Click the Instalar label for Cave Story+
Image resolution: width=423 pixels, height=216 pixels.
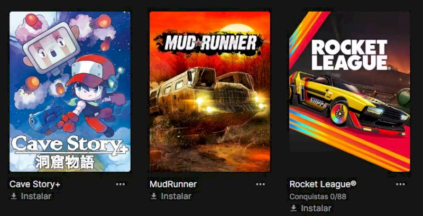click(x=36, y=197)
